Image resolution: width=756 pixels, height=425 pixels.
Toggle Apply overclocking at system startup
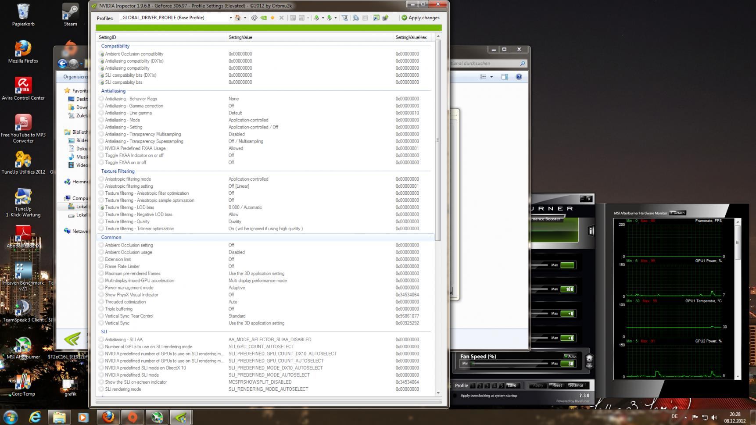[x=455, y=396]
